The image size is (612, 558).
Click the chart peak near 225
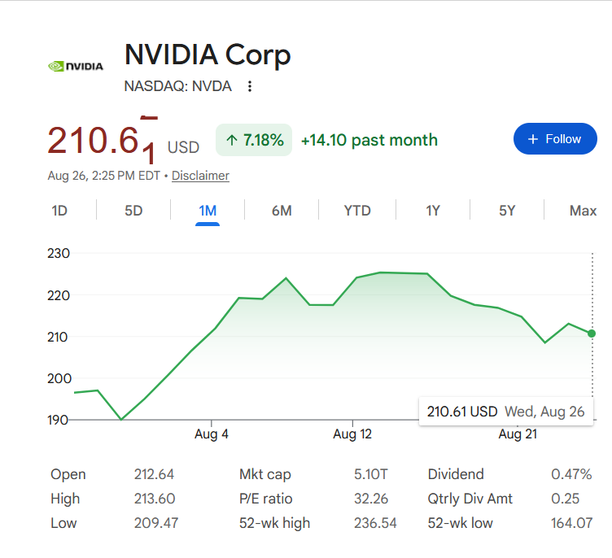tap(381, 272)
